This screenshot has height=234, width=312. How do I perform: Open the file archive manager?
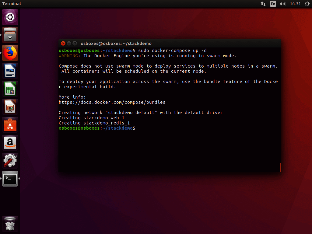point(10,35)
